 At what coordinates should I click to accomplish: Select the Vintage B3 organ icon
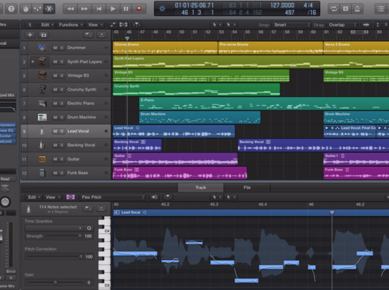coord(42,76)
